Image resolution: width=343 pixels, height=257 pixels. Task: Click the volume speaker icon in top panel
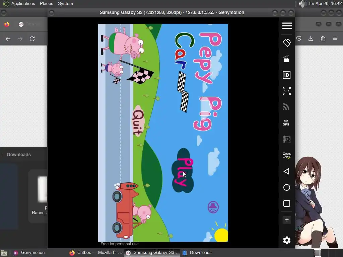coord(302,4)
